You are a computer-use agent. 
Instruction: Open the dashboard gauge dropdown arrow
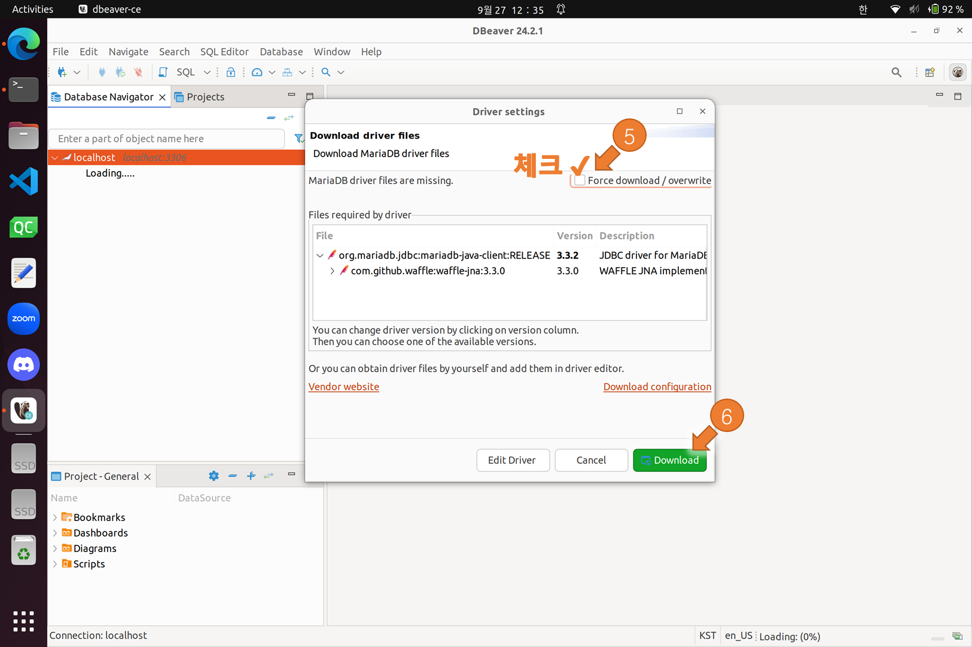click(272, 72)
